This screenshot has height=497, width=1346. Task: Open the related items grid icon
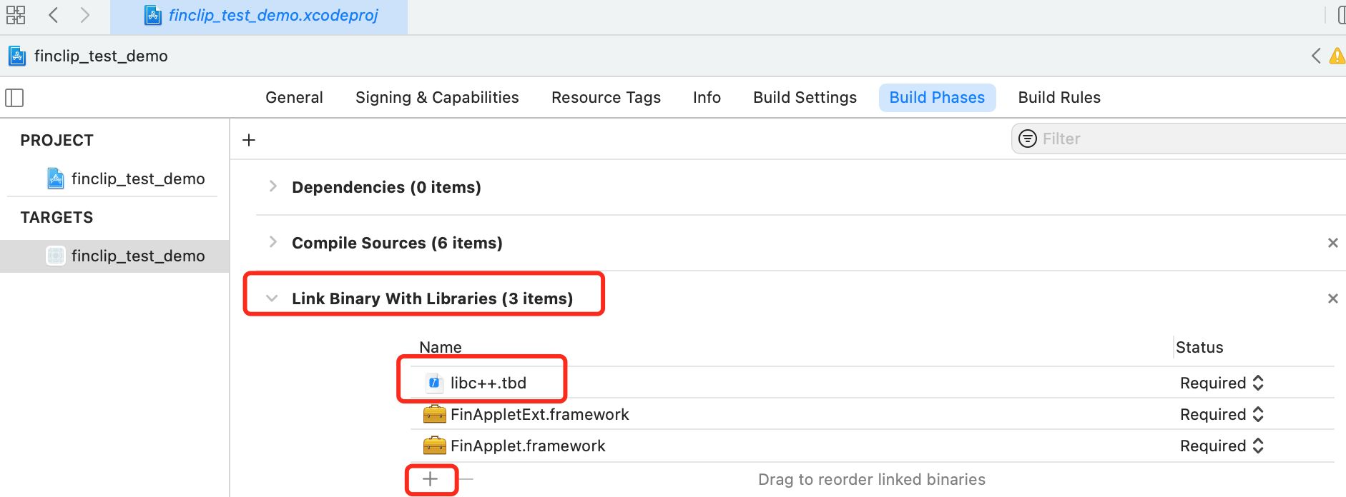click(16, 15)
